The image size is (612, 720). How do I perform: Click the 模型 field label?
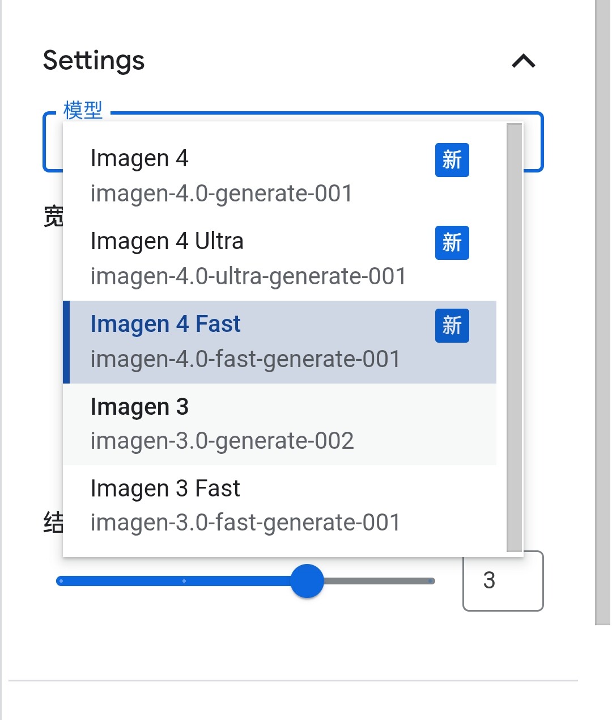tap(83, 110)
